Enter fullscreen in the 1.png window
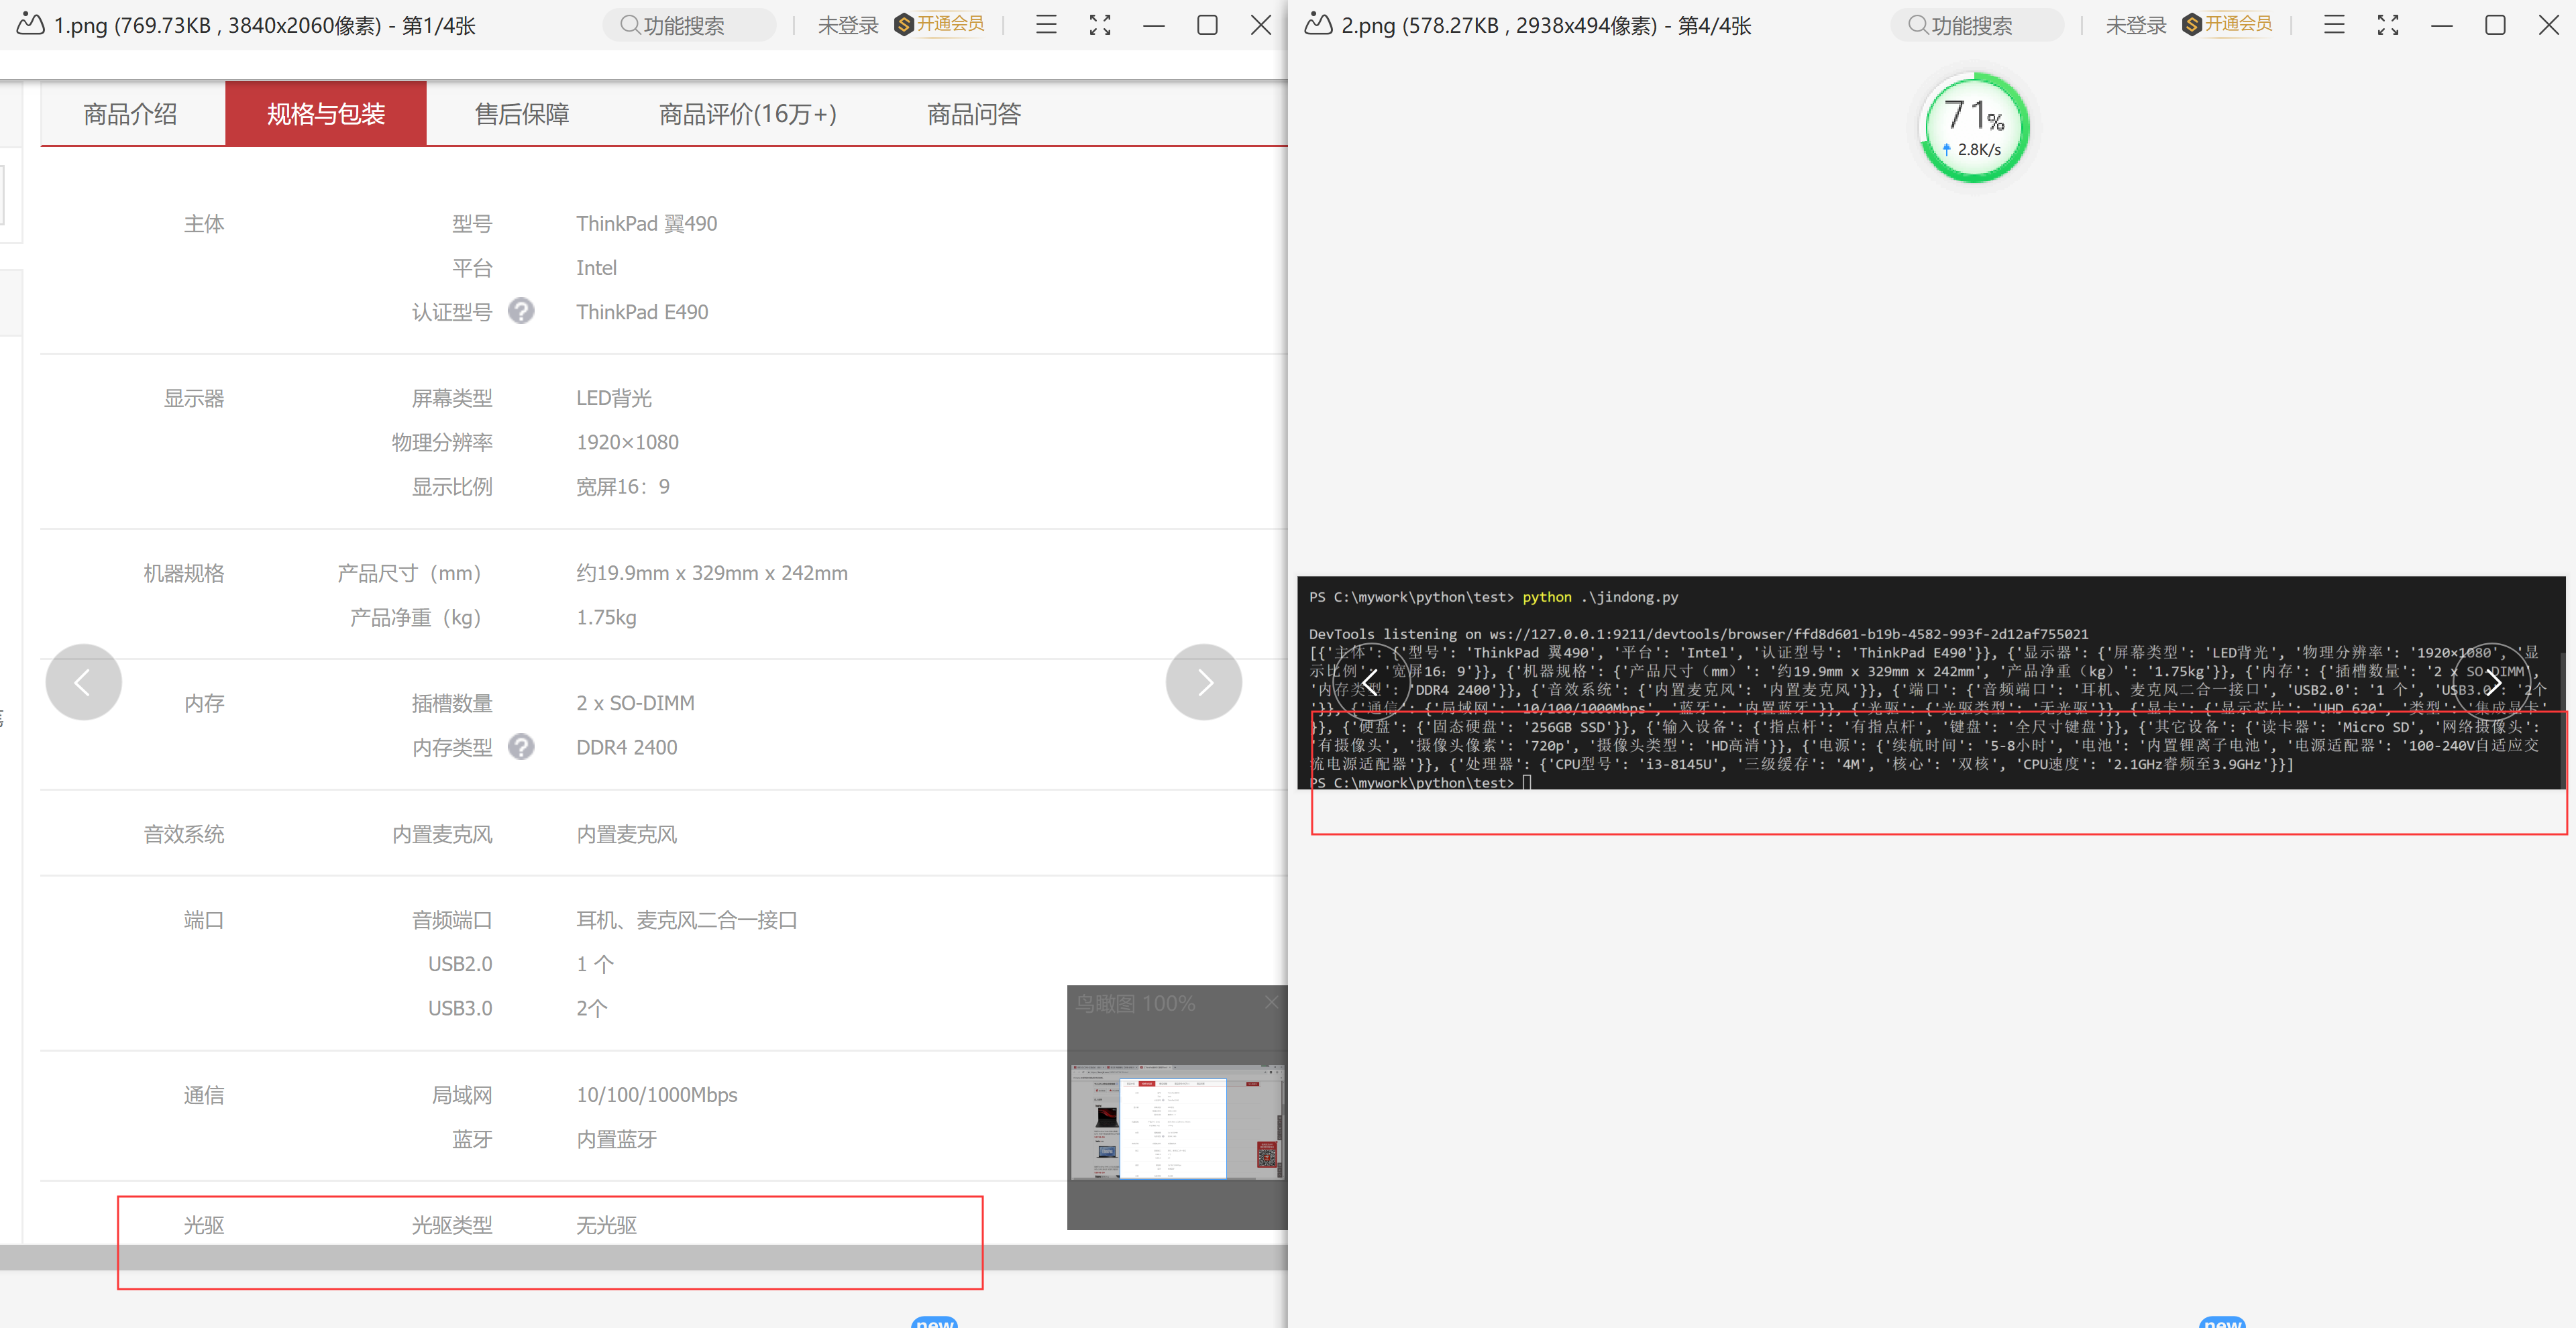Screen dimensions: 2576x1328 1100,25
